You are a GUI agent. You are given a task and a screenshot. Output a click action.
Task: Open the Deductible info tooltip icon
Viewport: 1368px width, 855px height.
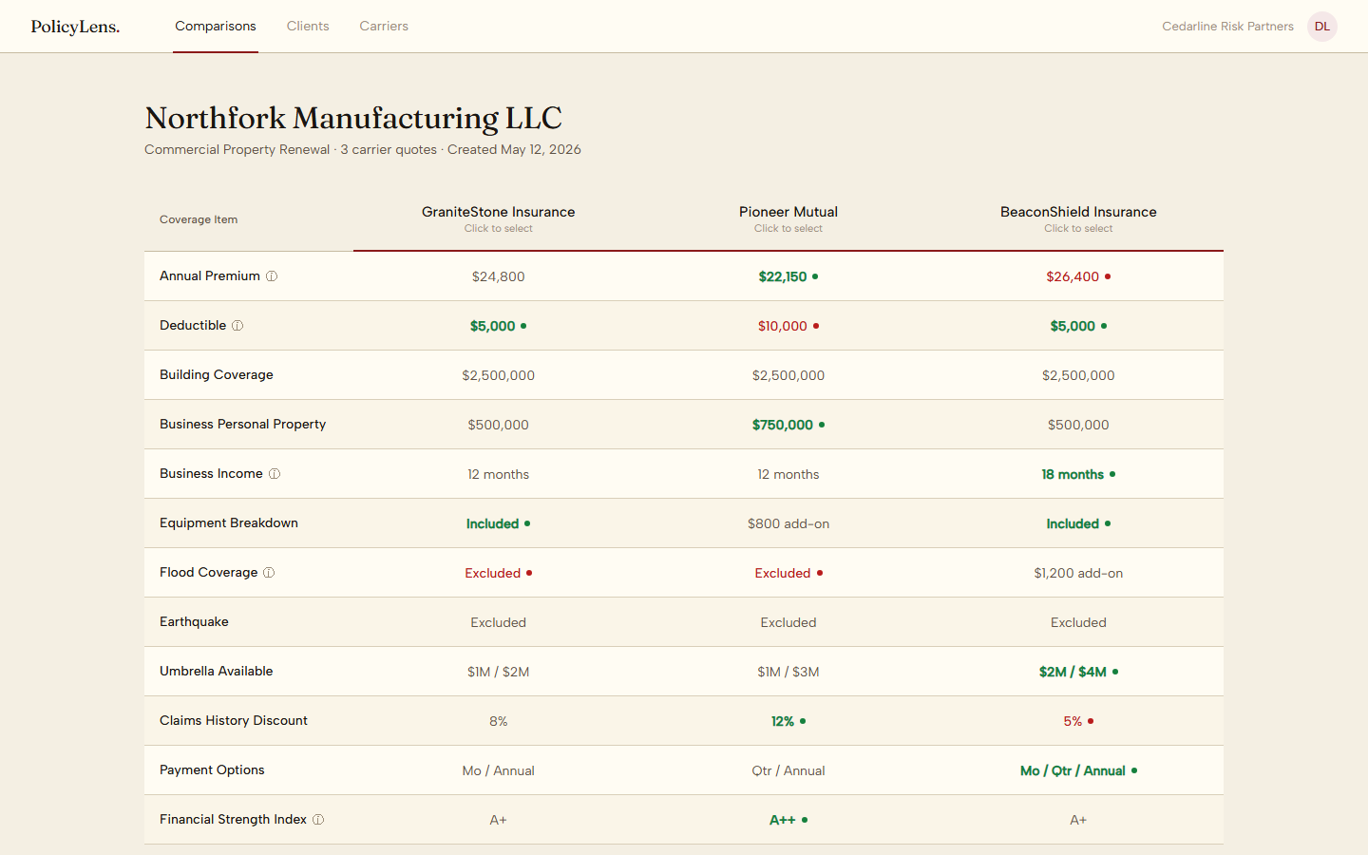(x=237, y=326)
